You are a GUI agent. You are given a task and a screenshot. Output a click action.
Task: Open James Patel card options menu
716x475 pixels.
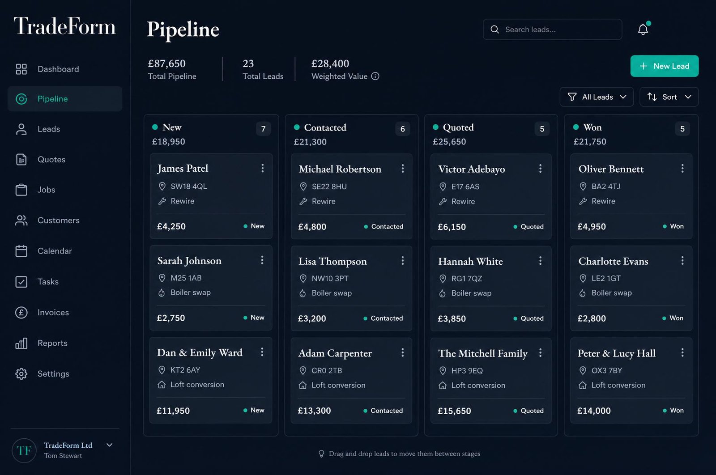point(262,168)
